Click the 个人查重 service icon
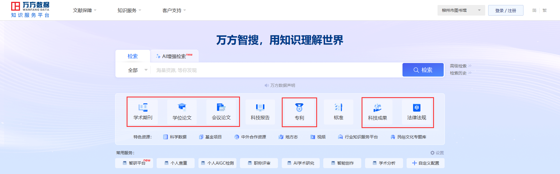560x174 pixels. click(167, 163)
